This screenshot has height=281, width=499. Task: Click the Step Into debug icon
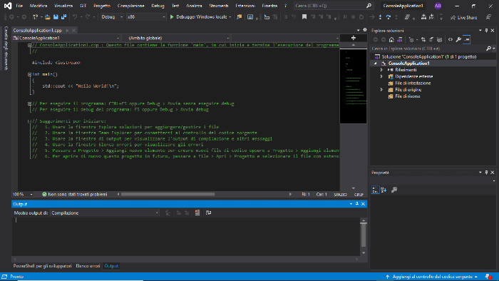click(380, 17)
